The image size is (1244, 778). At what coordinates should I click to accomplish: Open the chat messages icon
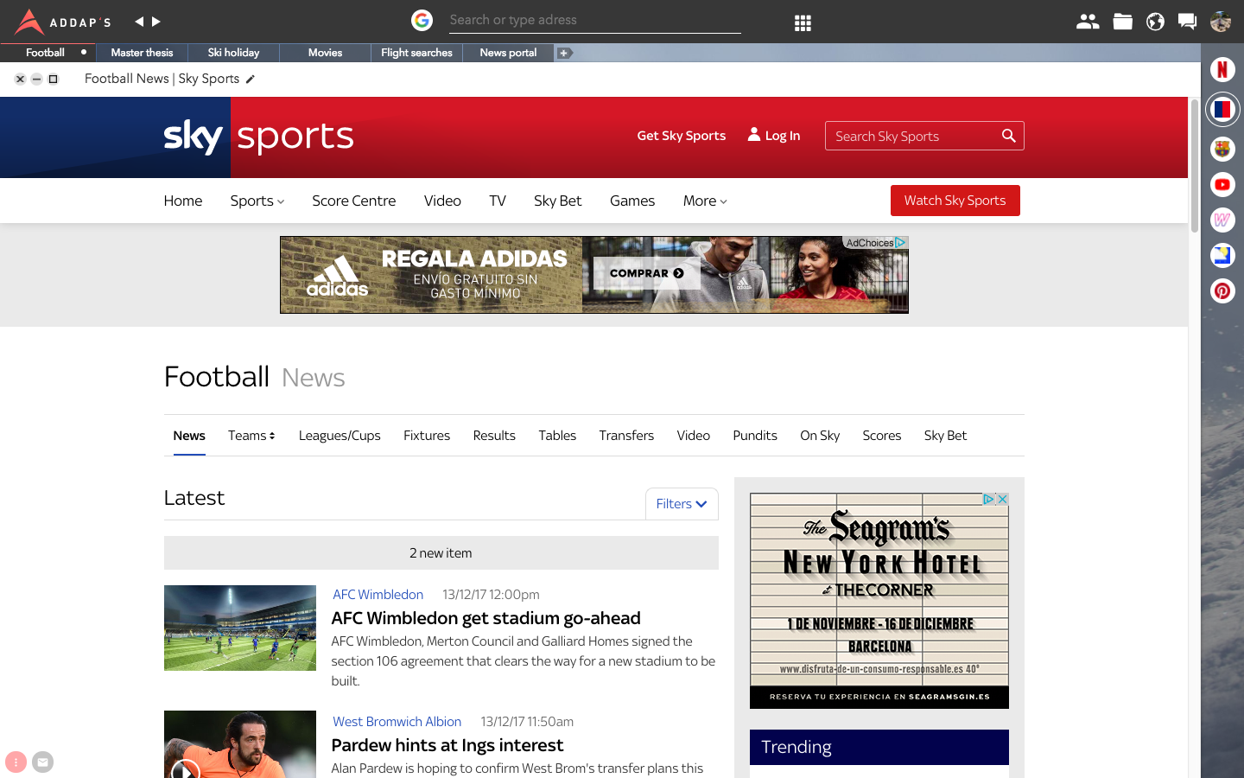point(1188,22)
